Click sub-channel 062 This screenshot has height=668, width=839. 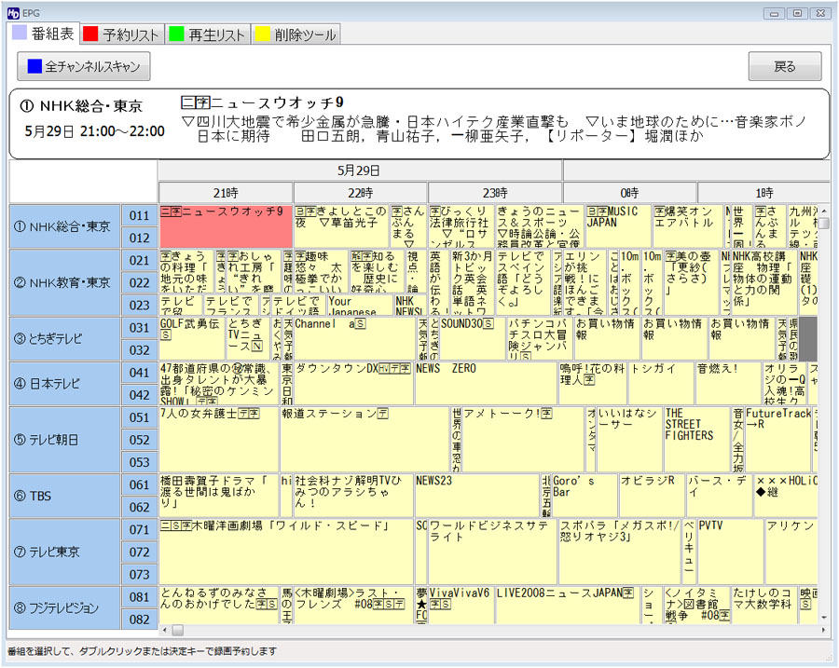tap(139, 507)
